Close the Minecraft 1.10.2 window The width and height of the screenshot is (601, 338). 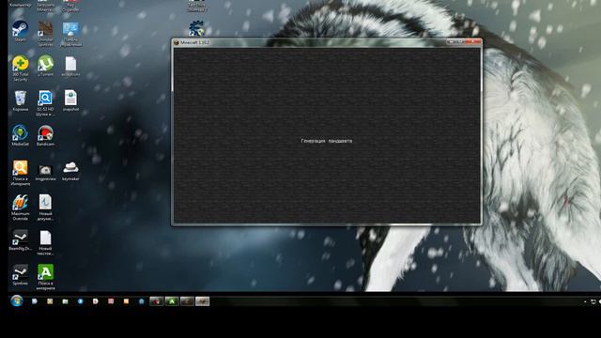[x=473, y=41]
